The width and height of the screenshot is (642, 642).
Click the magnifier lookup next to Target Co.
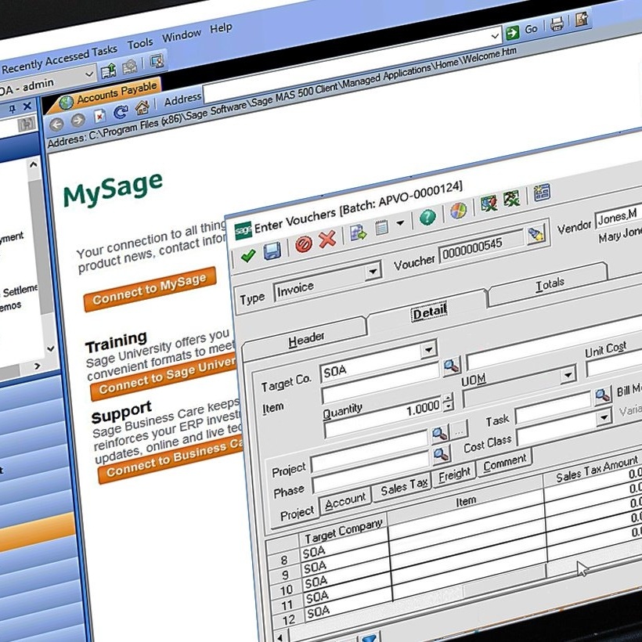click(x=452, y=367)
